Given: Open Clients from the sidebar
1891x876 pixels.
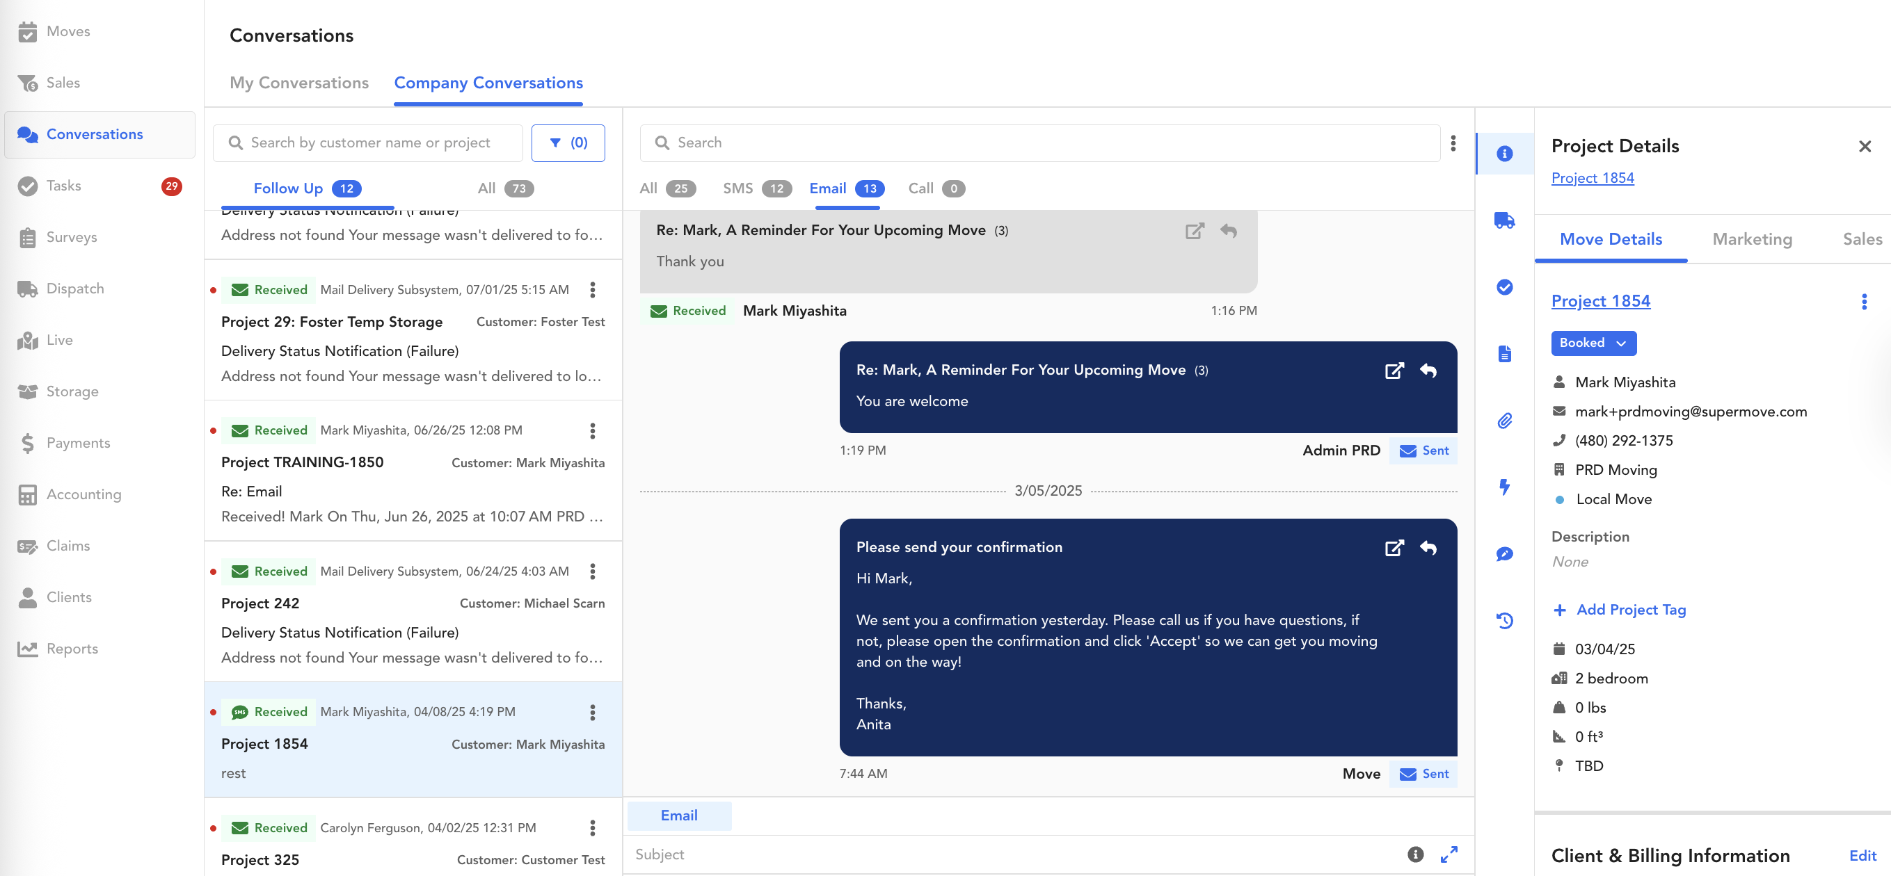Looking at the screenshot, I should pyautogui.click(x=68, y=597).
